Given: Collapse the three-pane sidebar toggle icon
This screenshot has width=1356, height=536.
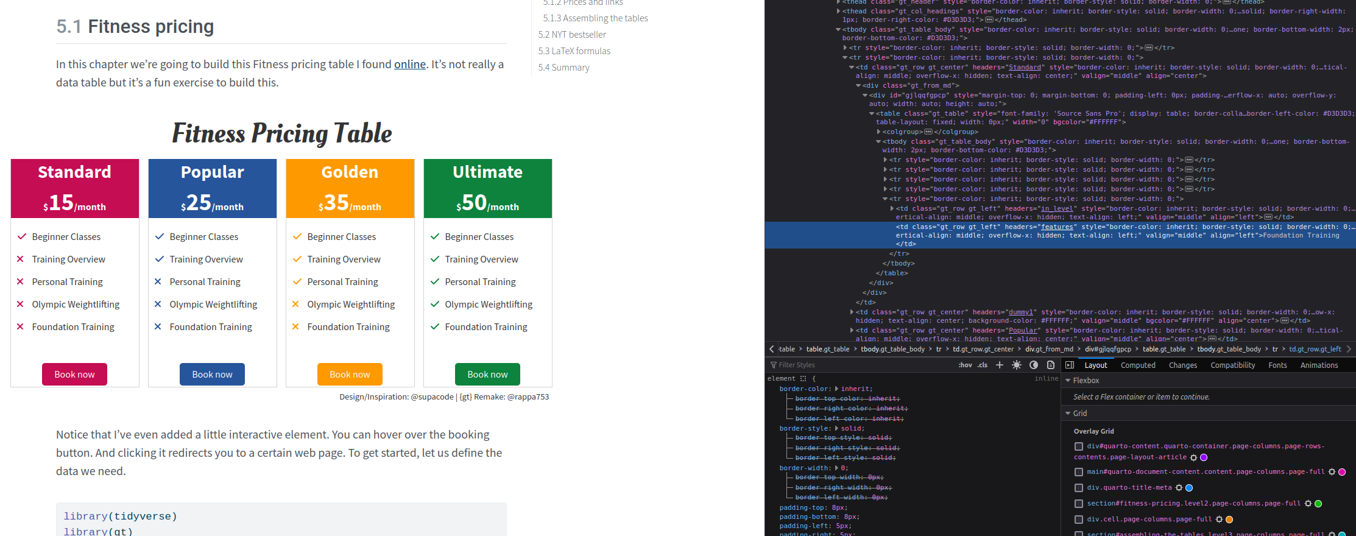Looking at the screenshot, I should coord(1070,365).
